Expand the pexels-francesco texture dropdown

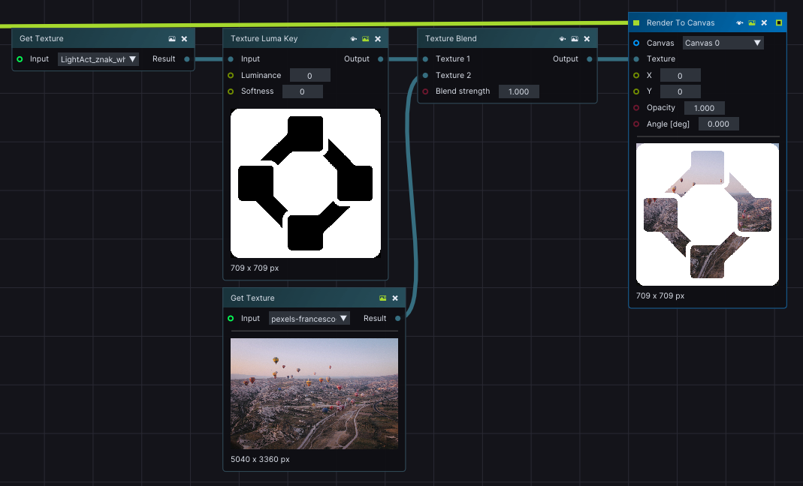[309, 319]
